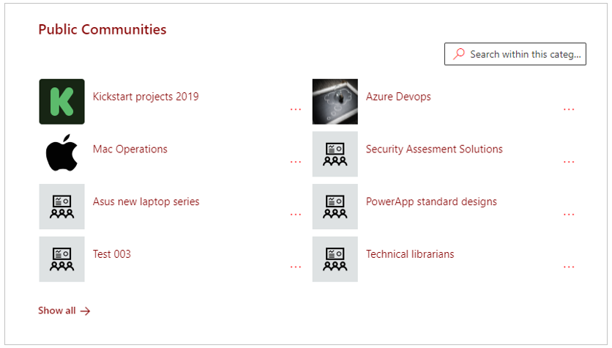Click the Test 003 community icon
This screenshot has height=348, width=612.
point(61,259)
